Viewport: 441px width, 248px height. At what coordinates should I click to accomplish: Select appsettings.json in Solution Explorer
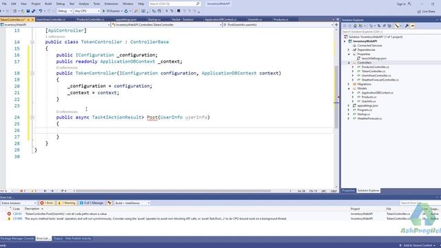click(x=367, y=105)
